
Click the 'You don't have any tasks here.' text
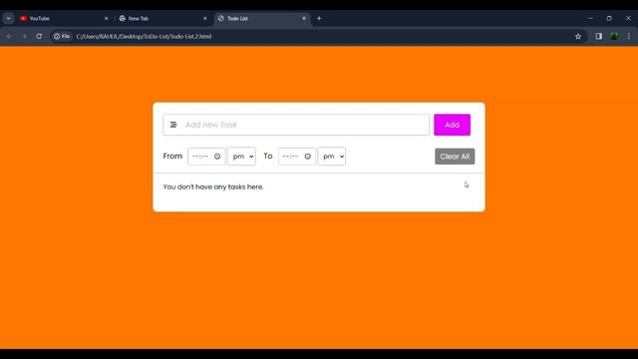point(213,186)
